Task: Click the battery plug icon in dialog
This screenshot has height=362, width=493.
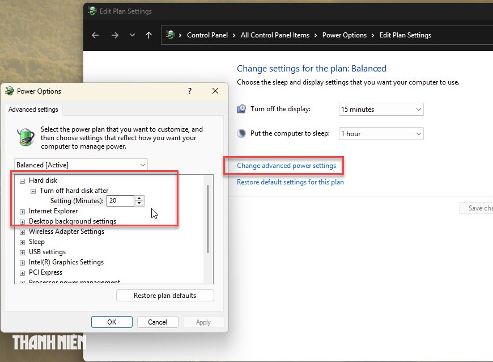Action: tap(25, 137)
